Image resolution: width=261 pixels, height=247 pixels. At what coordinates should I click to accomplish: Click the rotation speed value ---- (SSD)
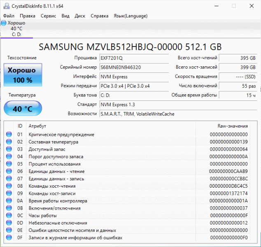coord(238,77)
